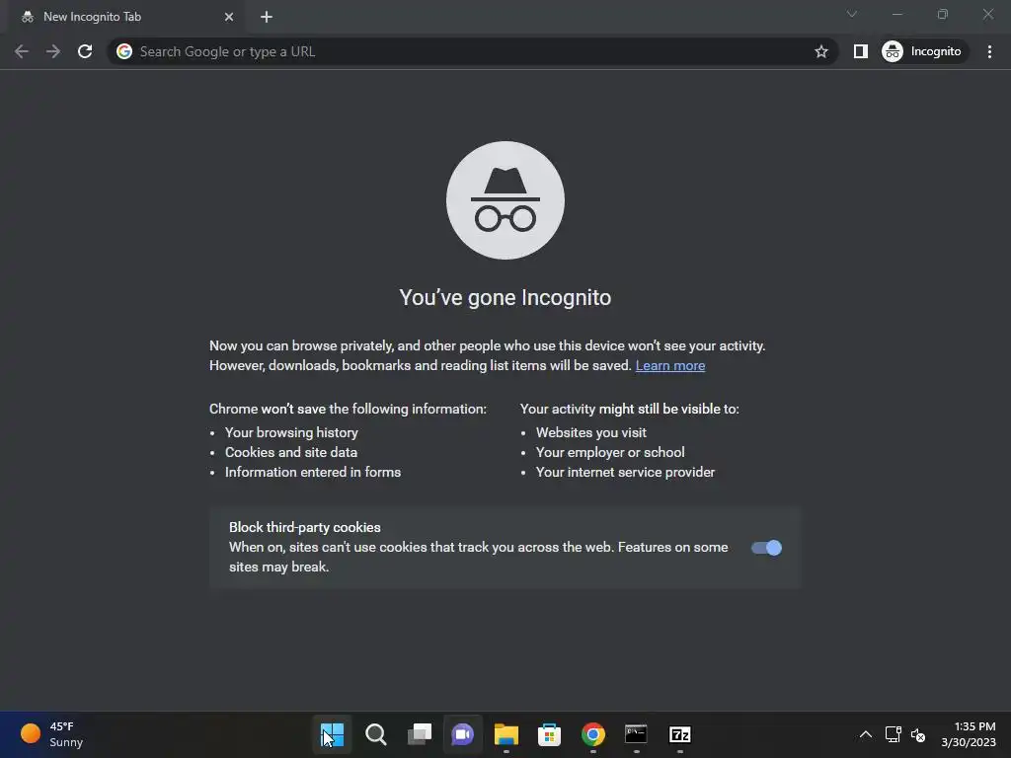Click "Websites you visit" list item
The image size is (1011, 758).
[x=591, y=433]
